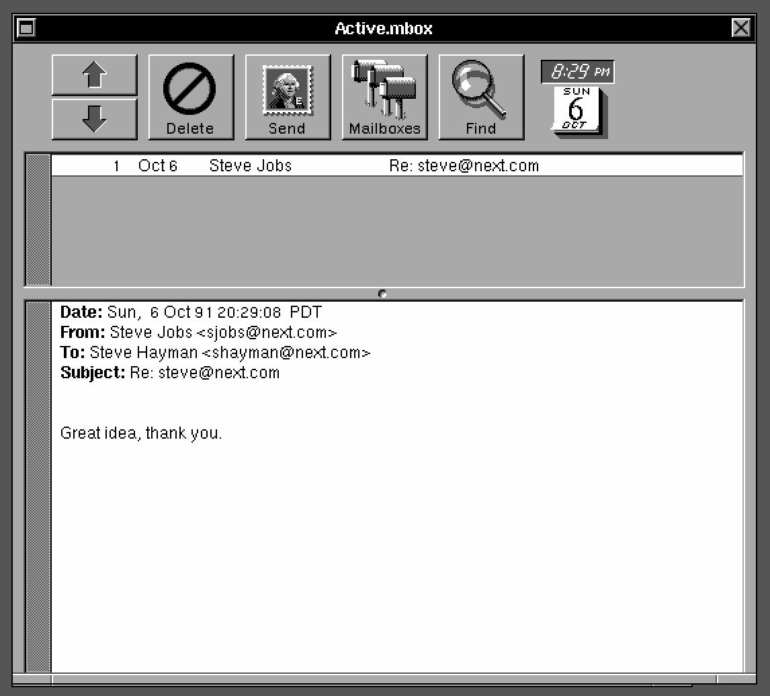Open Send to compose a message
Viewport: 770px width, 696px height.
click(288, 97)
